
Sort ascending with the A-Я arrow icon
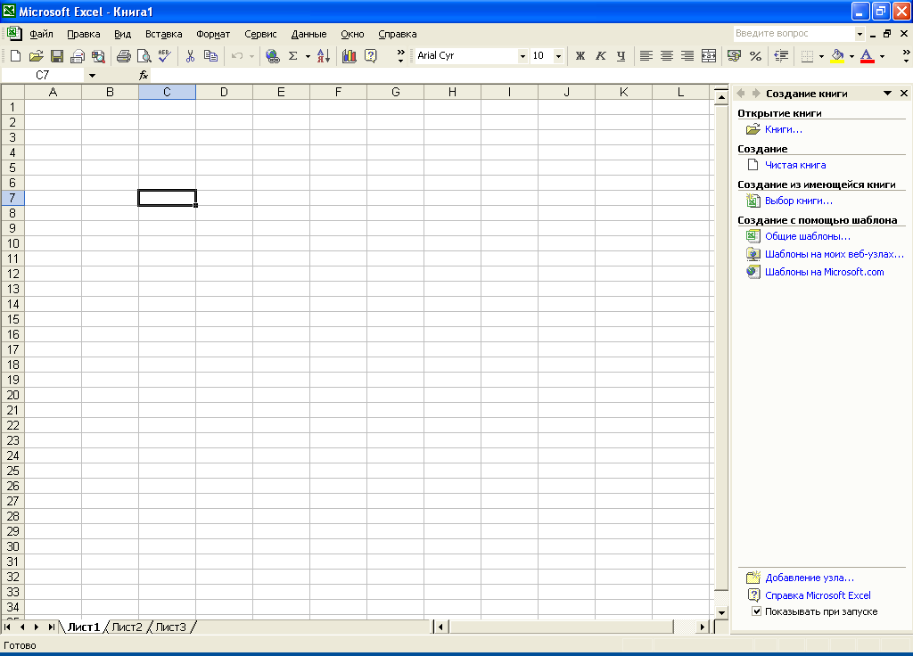(324, 56)
